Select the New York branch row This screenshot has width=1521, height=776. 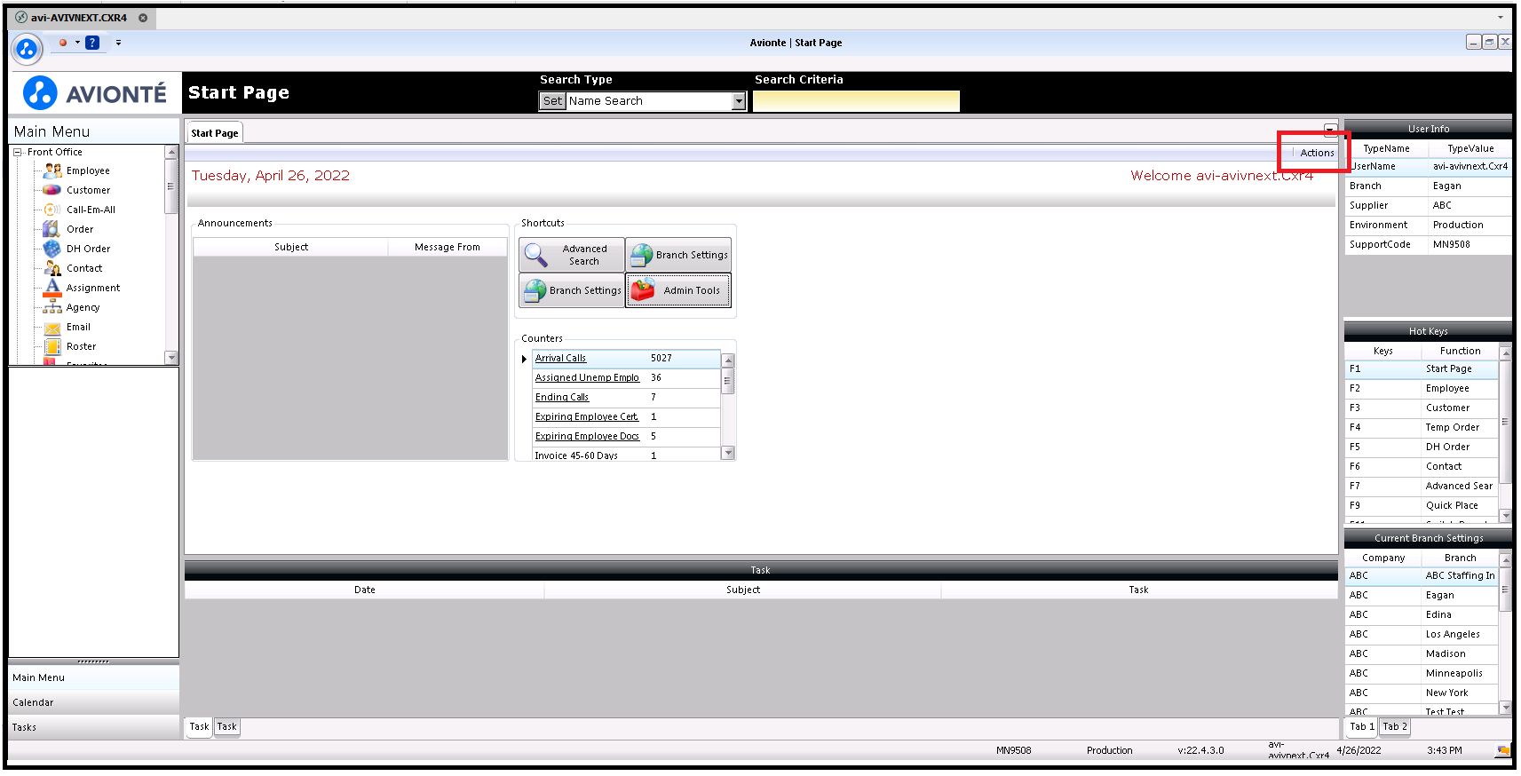click(x=1422, y=693)
